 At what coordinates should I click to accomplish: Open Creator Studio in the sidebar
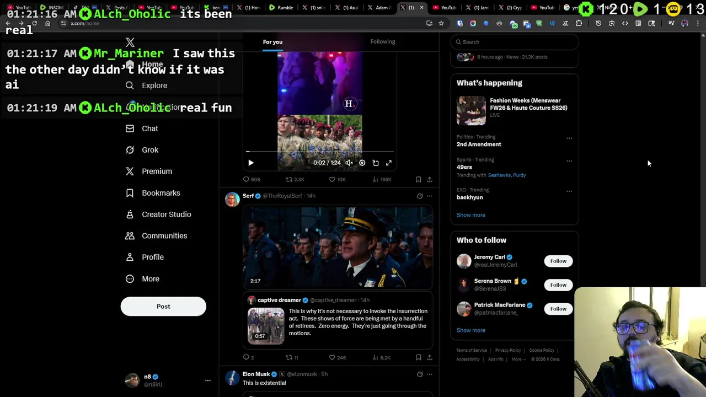(x=158, y=214)
